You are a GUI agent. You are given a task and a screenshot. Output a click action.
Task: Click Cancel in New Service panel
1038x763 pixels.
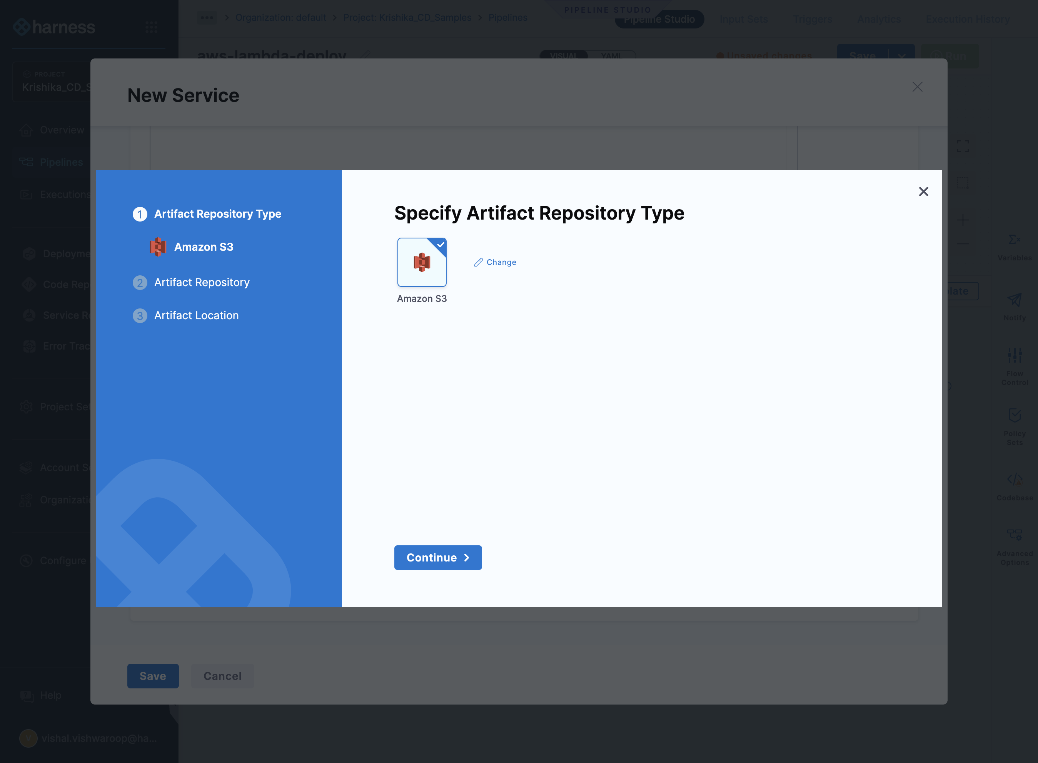tap(223, 676)
